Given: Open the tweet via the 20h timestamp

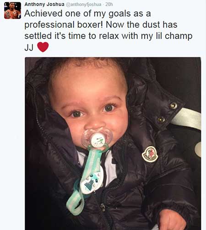Looking at the screenshot, I should coord(109,5).
